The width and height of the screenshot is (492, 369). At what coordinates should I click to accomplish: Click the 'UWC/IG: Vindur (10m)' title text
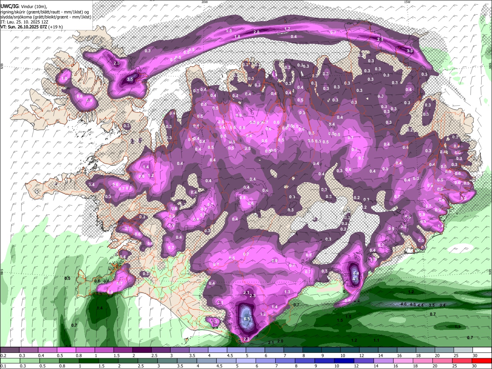(24, 7)
